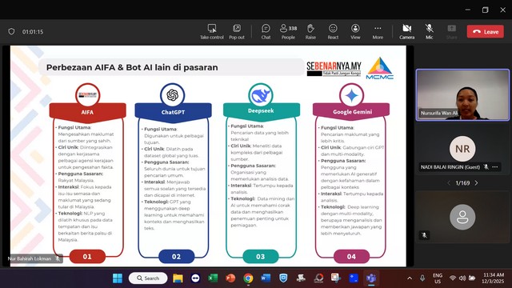Select Nursurifa Wan Ali video tile
The height and width of the screenshot is (288, 512).
[462, 95]
